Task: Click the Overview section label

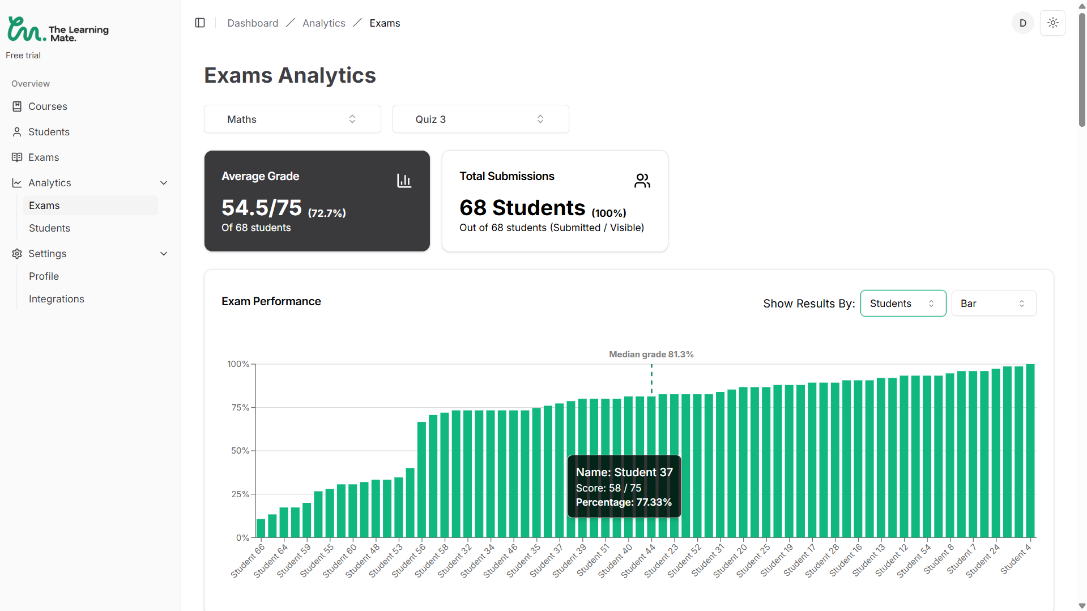Action: pos(31,84)
